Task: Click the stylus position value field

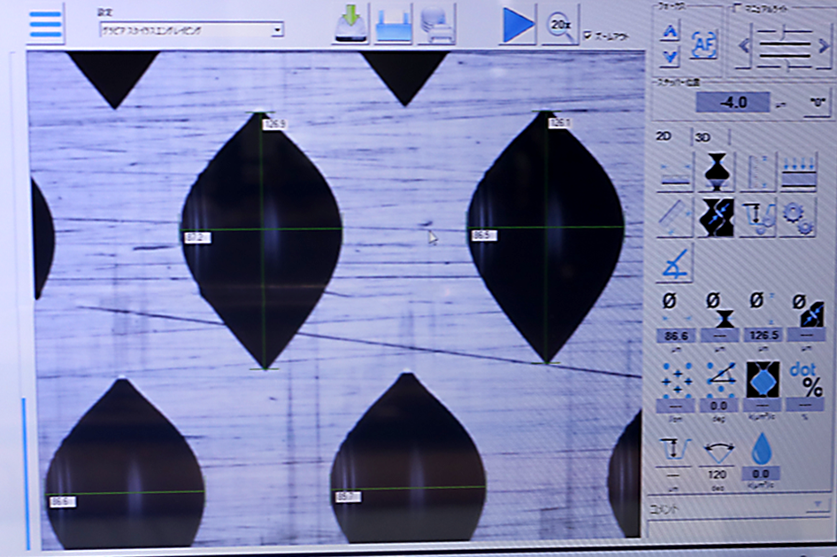Action: pos(733,103)
